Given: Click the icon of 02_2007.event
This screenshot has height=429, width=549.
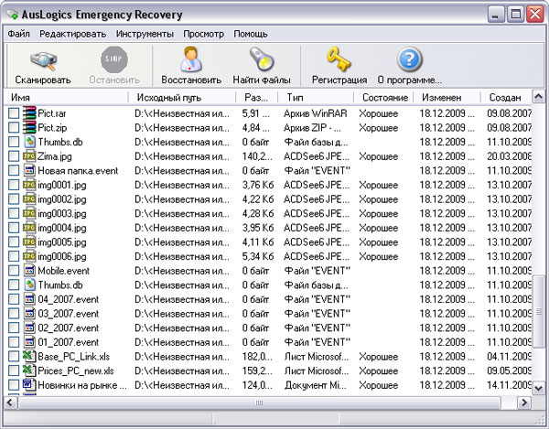Looking at the screenshot, I should [29, 327].
